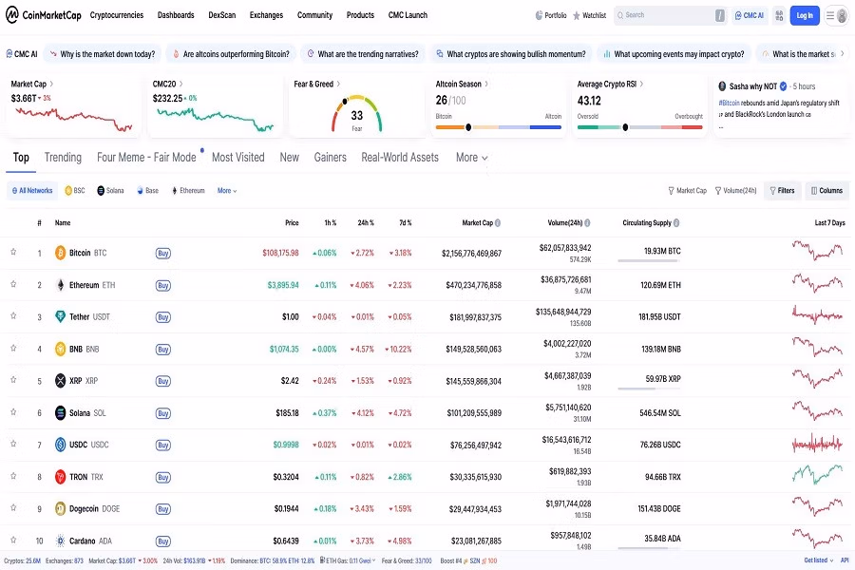Open the Columns button
Viewport: 855px width, 570px height.
point(826,190)
